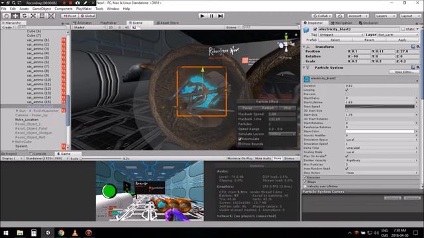
Task: Open the Create dropdown in Hierarchy
Action: [8, 27]
